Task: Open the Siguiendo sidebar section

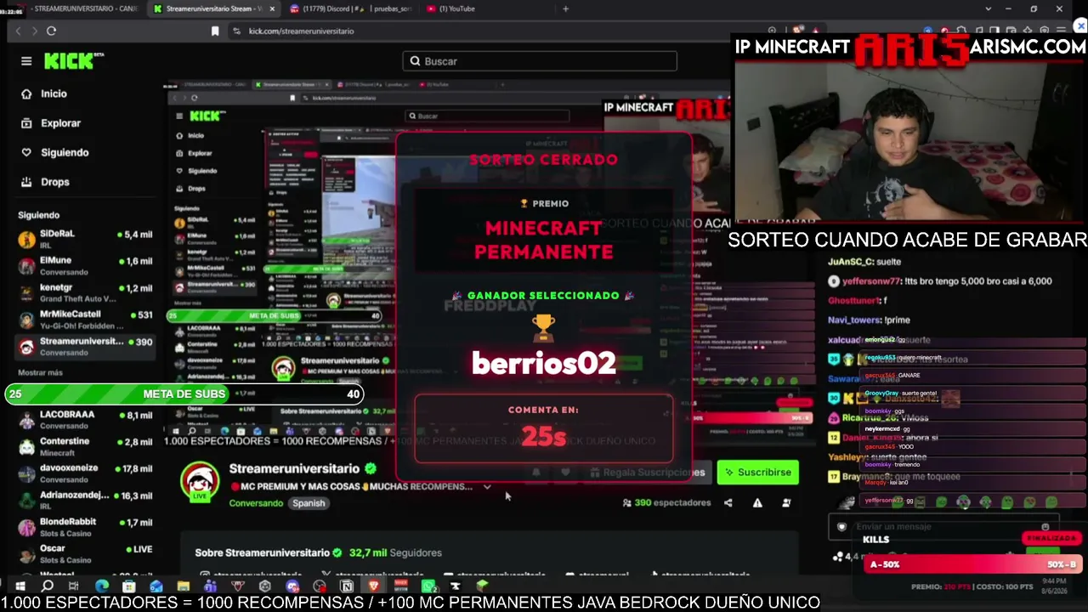Action: pyautogui.click(x=65, y=152)
